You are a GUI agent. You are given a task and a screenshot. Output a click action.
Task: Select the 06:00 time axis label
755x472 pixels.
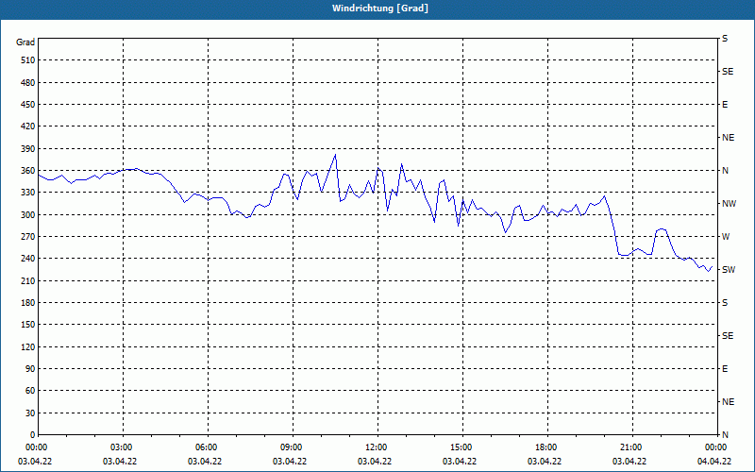[208, 447]
